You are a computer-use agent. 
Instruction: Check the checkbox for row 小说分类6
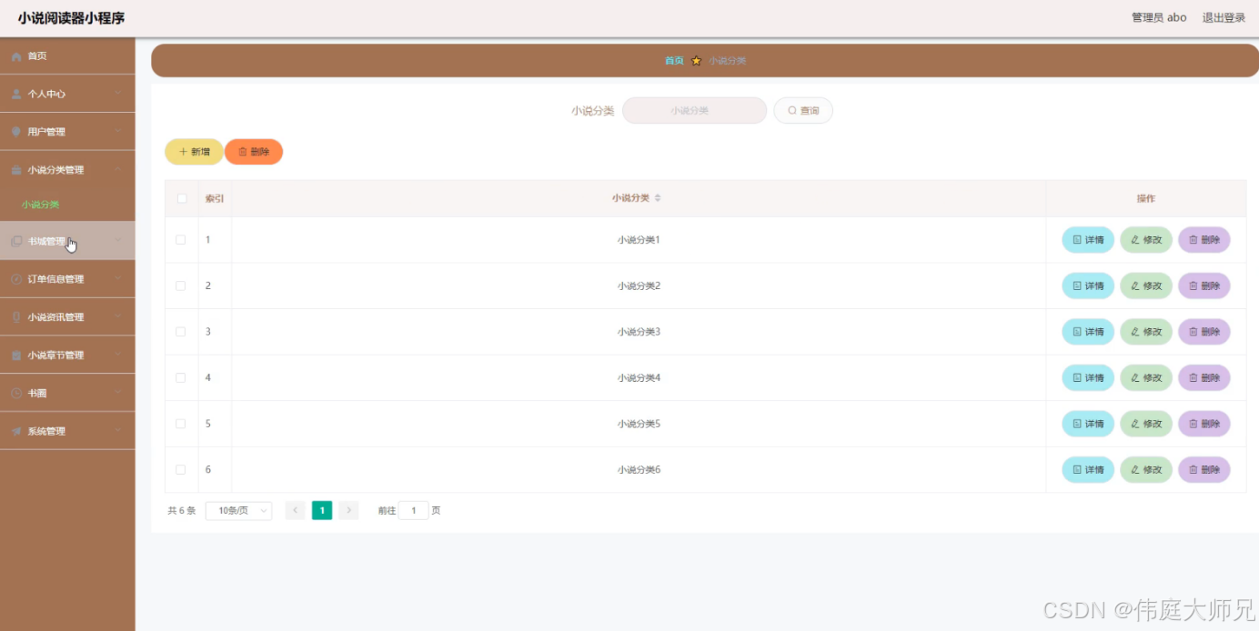pyautogui.click(x=181, y=470)
